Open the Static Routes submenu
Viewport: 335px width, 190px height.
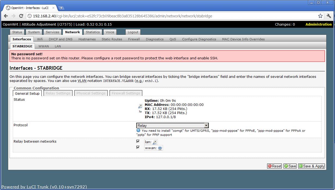(x=112, y=39)
